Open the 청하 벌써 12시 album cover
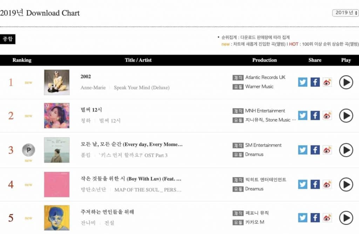Viewport: 359px width, 234px height. 57,116
